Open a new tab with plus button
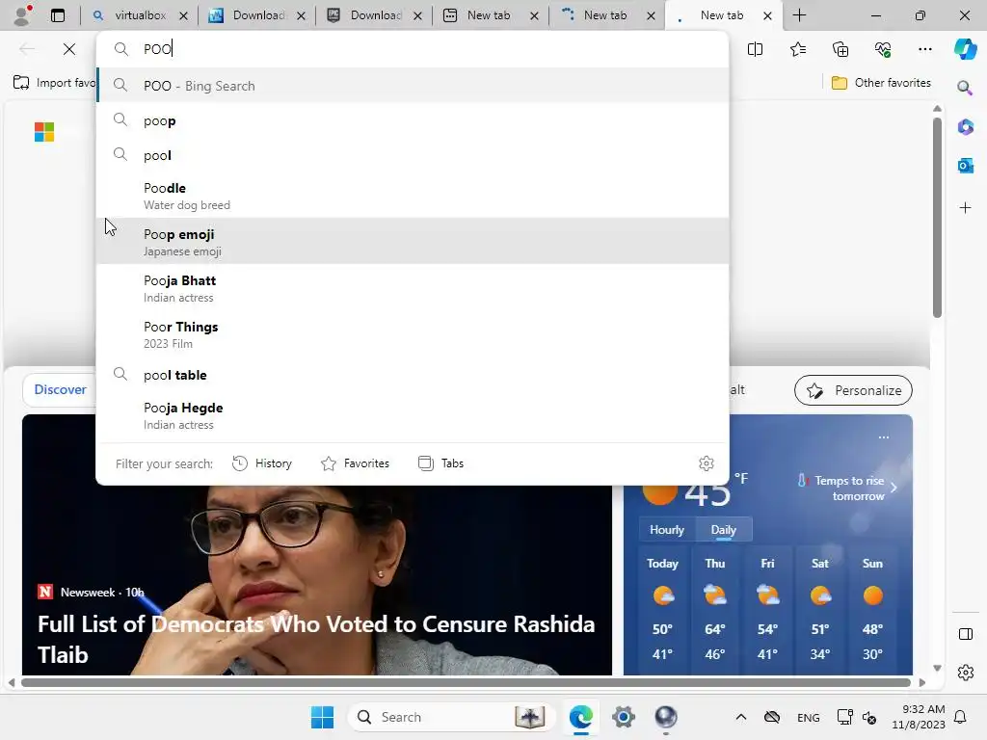987x740 pixels. (x=799, y=15)
